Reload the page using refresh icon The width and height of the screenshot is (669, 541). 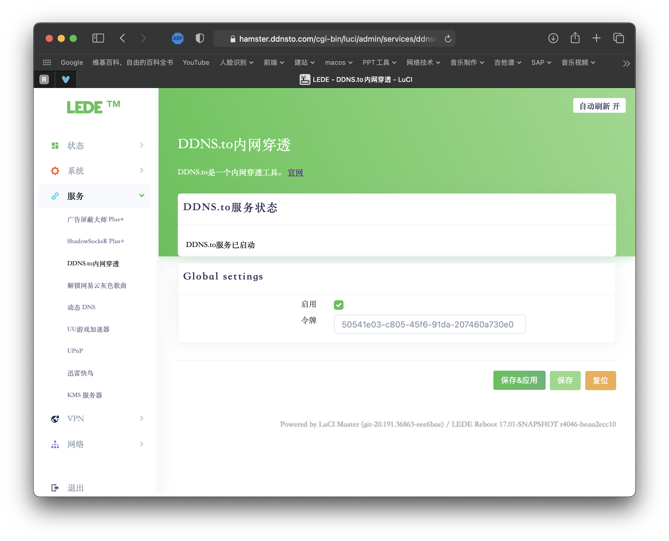[x=448, y=39]
